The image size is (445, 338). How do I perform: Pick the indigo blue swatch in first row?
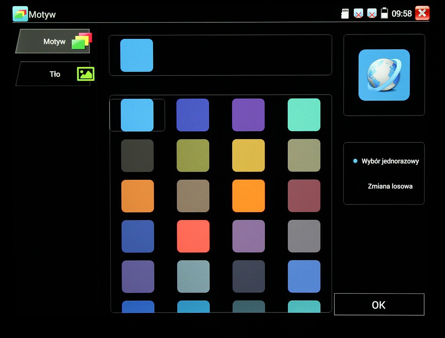[193, 115]
